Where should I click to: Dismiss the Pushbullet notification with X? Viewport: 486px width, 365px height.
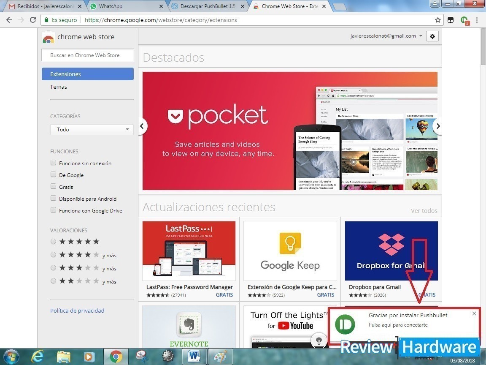tap(474, 313)
